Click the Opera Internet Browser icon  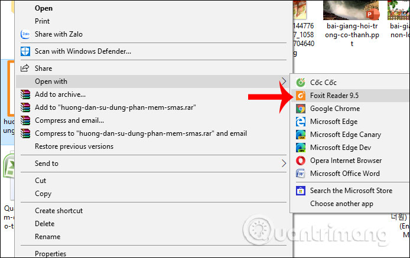pos(301,161)
